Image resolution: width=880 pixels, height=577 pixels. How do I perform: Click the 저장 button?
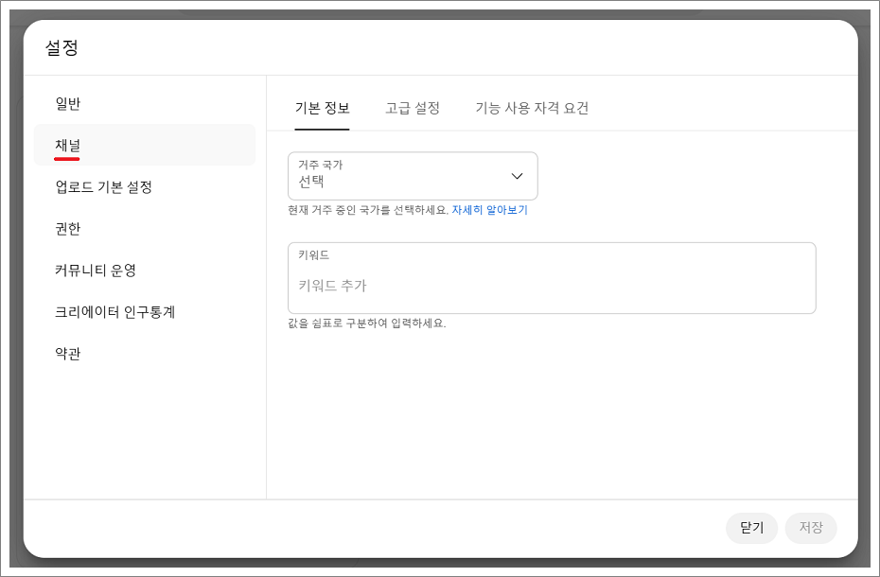pos(811,528)
